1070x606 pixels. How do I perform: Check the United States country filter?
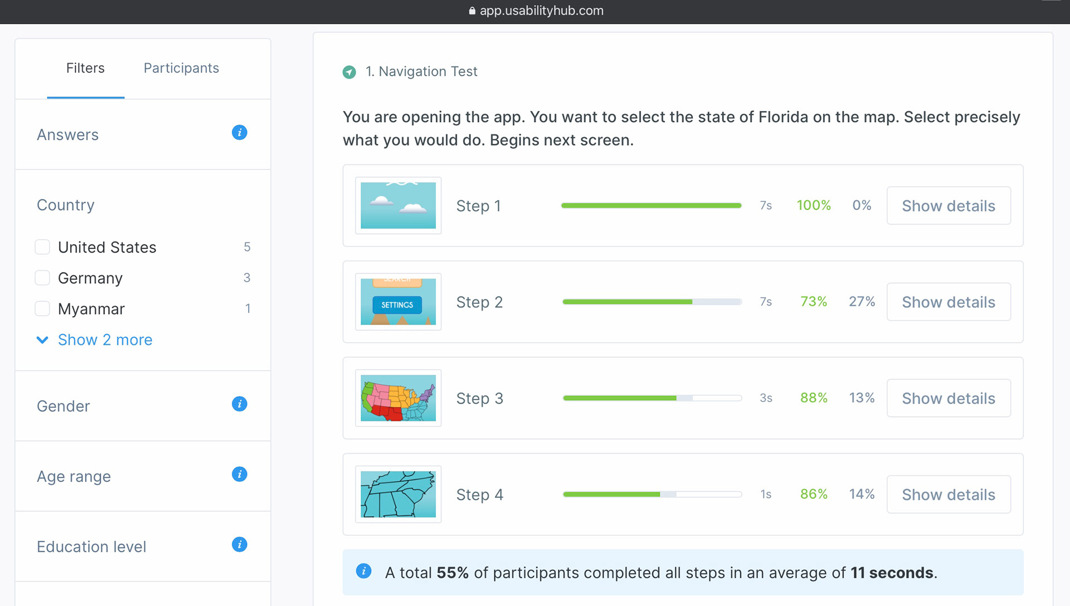click(x=42, y=247)
